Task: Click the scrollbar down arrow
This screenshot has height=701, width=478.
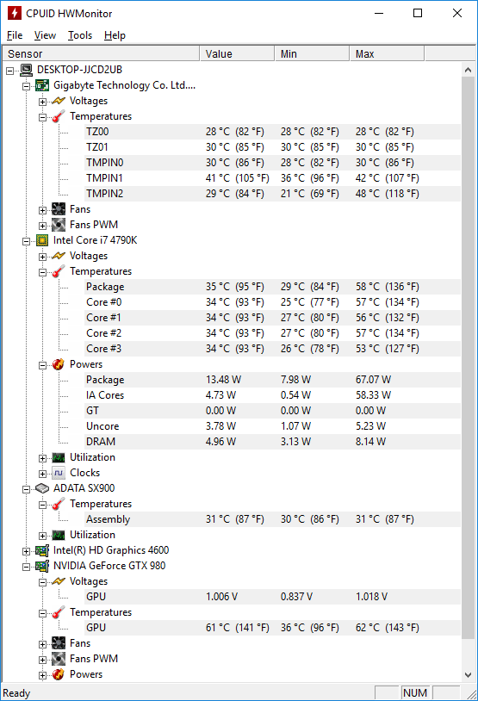Action: (469, 674)
